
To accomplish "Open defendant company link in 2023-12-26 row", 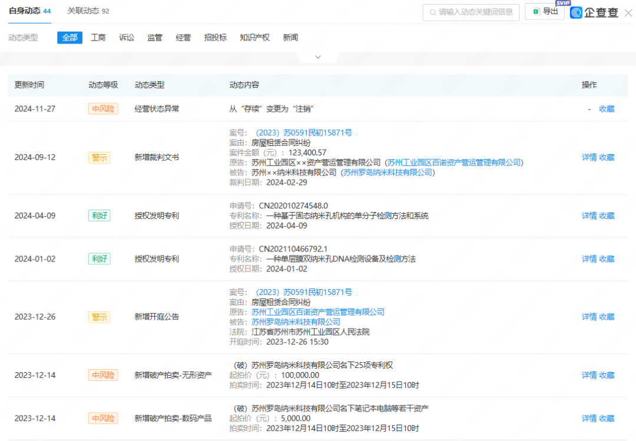I will 296,321.
